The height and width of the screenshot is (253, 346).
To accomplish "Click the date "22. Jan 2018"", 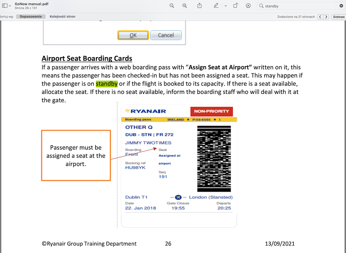I will coord(141,208).
